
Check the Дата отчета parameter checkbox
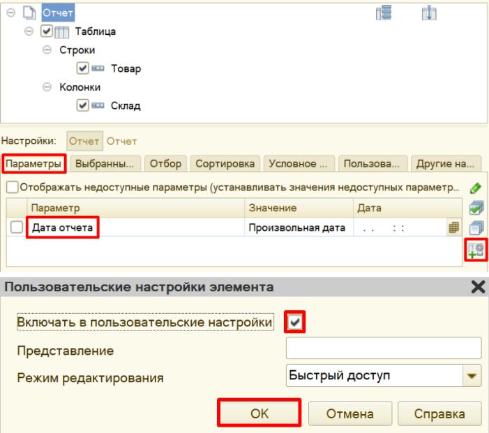(x=17, y=227)
